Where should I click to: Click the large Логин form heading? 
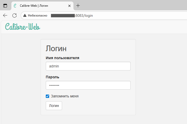[x=56, y=49]
